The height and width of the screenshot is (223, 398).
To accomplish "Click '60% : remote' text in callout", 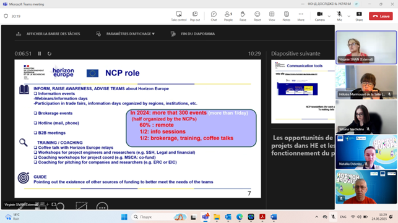I will click(157, 125).
